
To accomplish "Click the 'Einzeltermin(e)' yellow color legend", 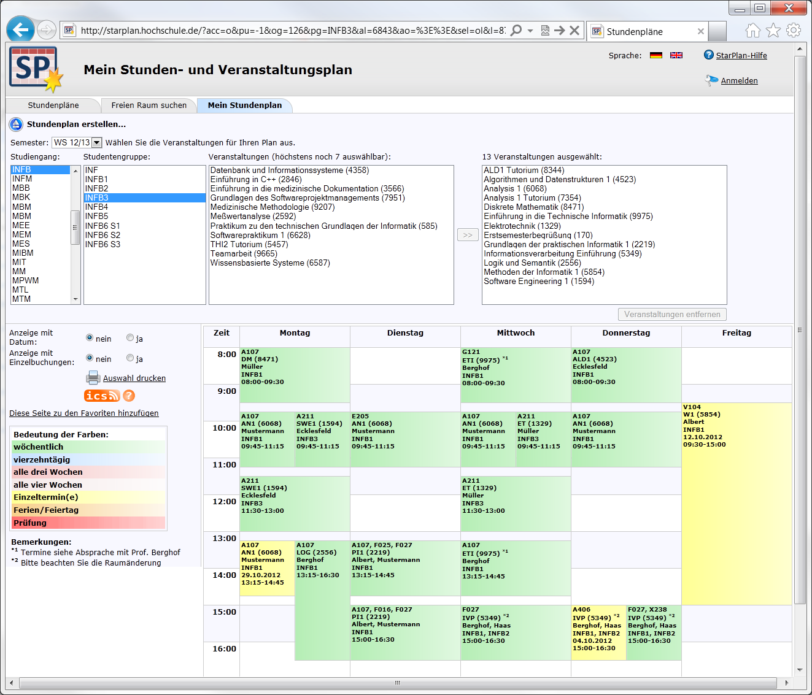I will pos(89,497).
